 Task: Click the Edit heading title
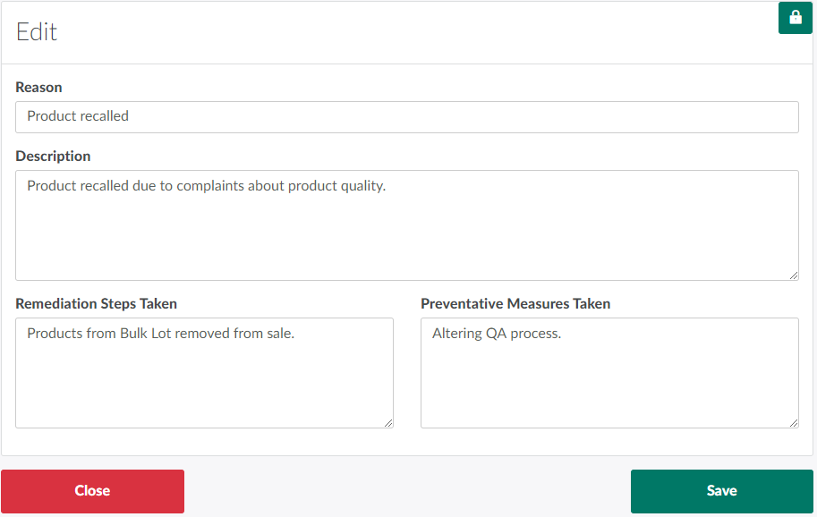37,32
